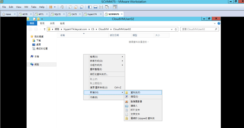Image resolution: width=244 pixels, height=128 pixels.
Task: Click the VMware full screen mode icon
Action: [x=101, y=7]
